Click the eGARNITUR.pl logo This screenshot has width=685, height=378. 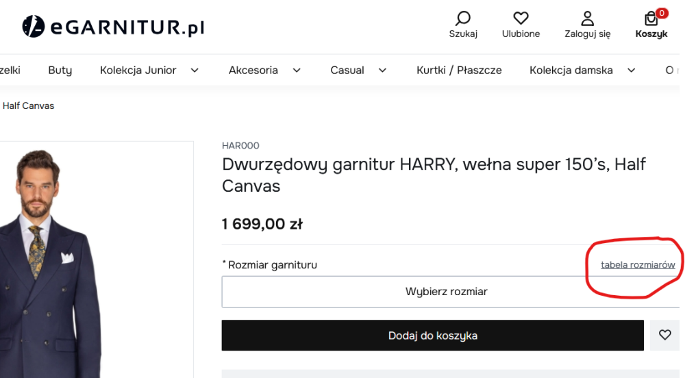pos(114,27)
